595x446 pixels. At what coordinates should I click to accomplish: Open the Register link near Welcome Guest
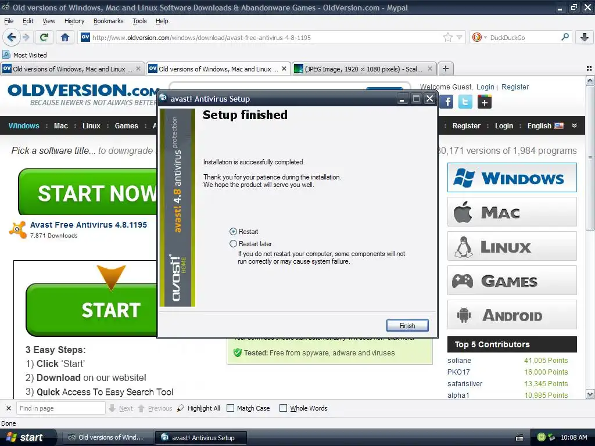(x=515, y=87)
